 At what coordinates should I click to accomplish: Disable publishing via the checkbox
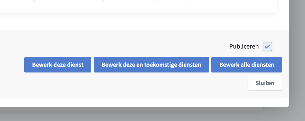pyautogui.click(x=267, y=46)
